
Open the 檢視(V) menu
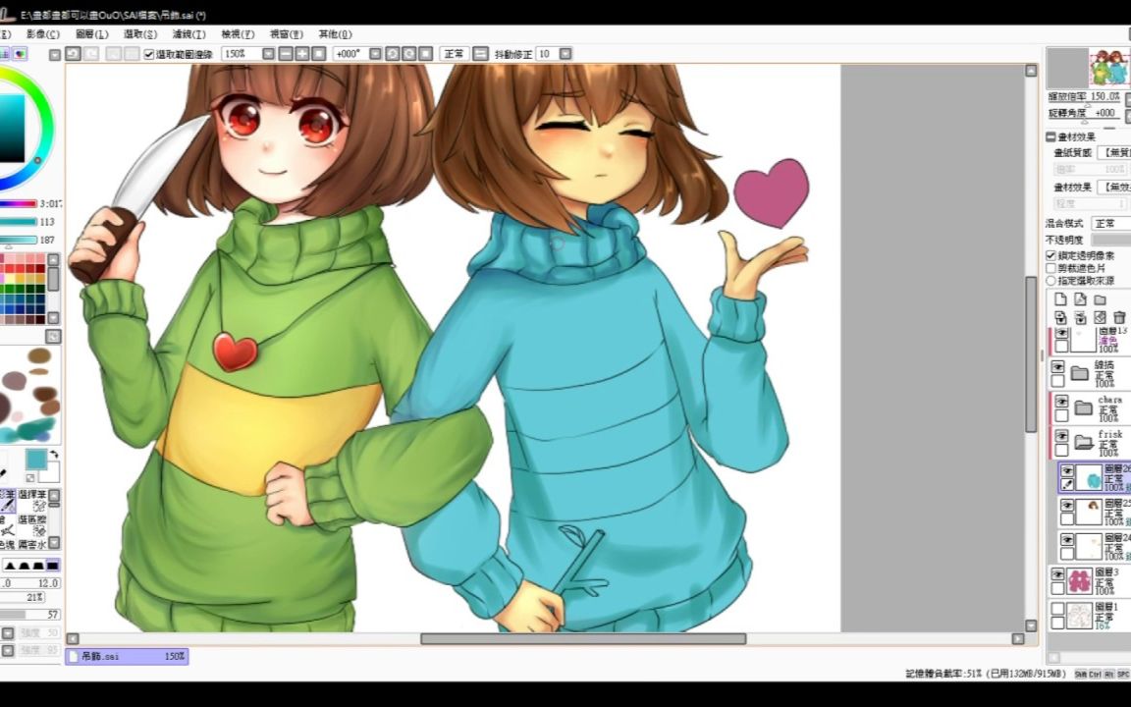point(238,34)
